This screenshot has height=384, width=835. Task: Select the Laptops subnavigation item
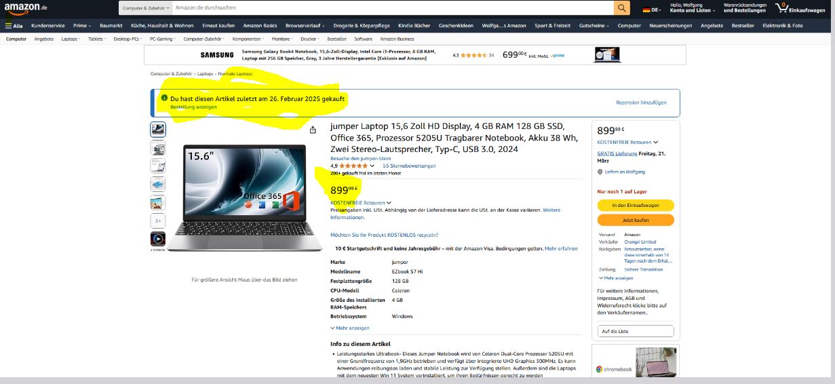tap(71, 39)
